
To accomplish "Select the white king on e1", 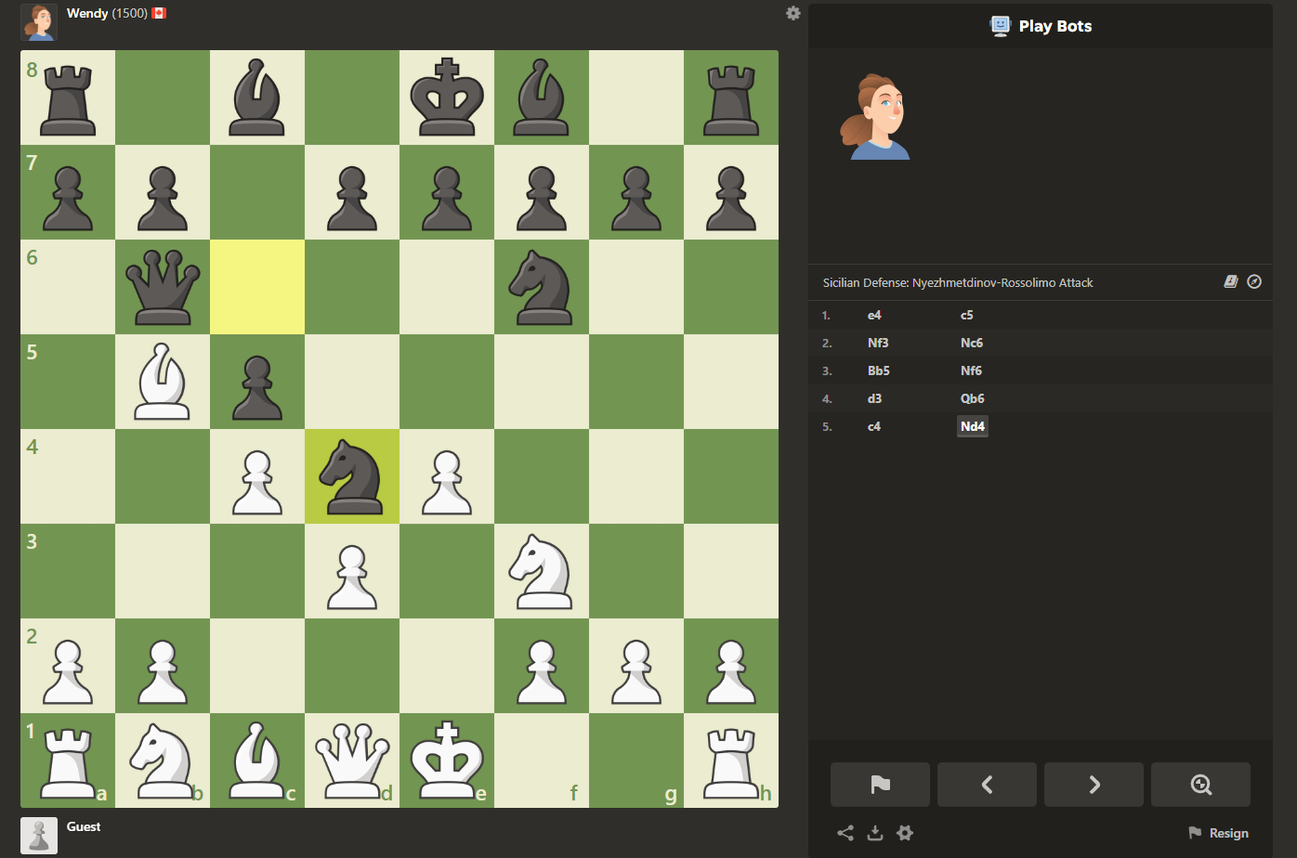I will pos(447,760).
